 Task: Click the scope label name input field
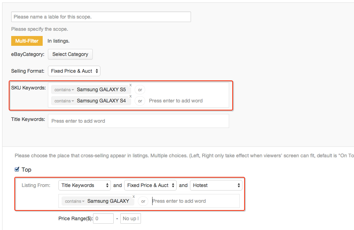101,17
